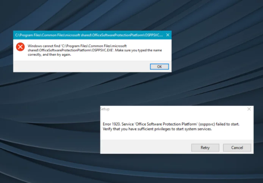
Task: Click the OSPPSVC path title bar text
Action: [89, 35]
